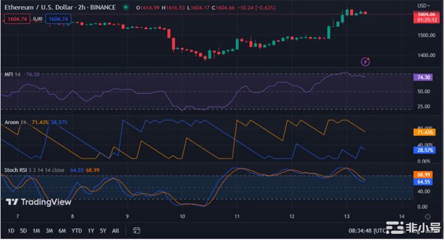
Task: Select the Aroon 14 indicator label
Action: 15,122
